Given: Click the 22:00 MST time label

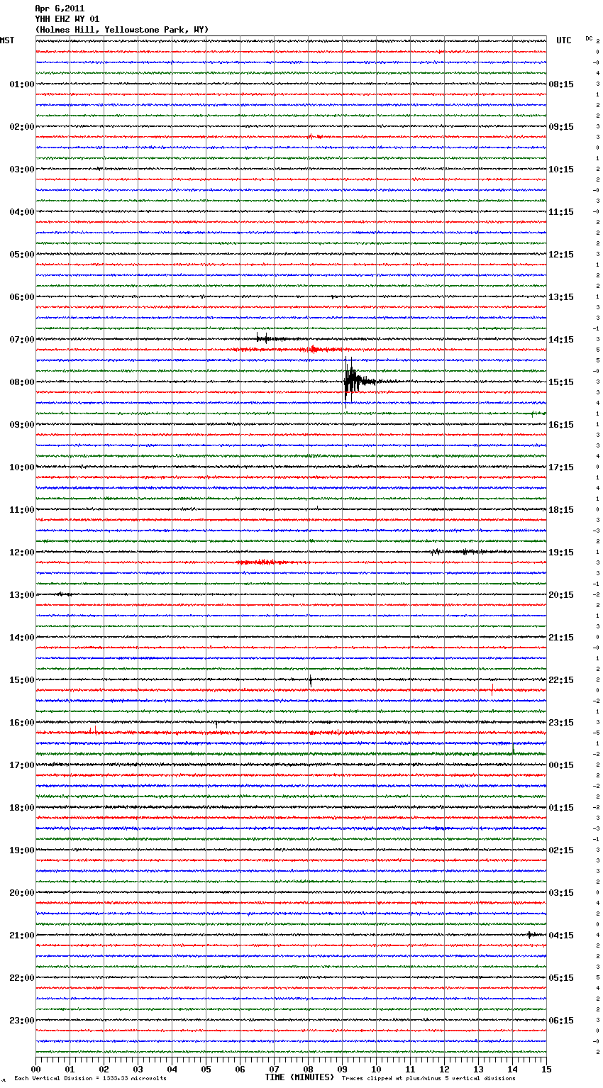Looking at the screenshot, I should pos(22,978).
